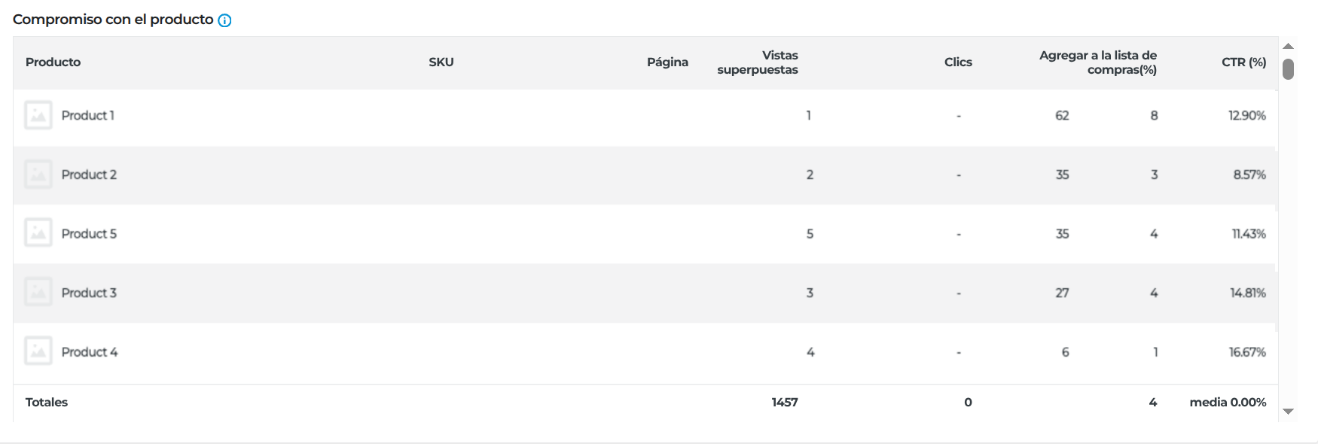Open the Product 1 name link

tap(87, 115)
